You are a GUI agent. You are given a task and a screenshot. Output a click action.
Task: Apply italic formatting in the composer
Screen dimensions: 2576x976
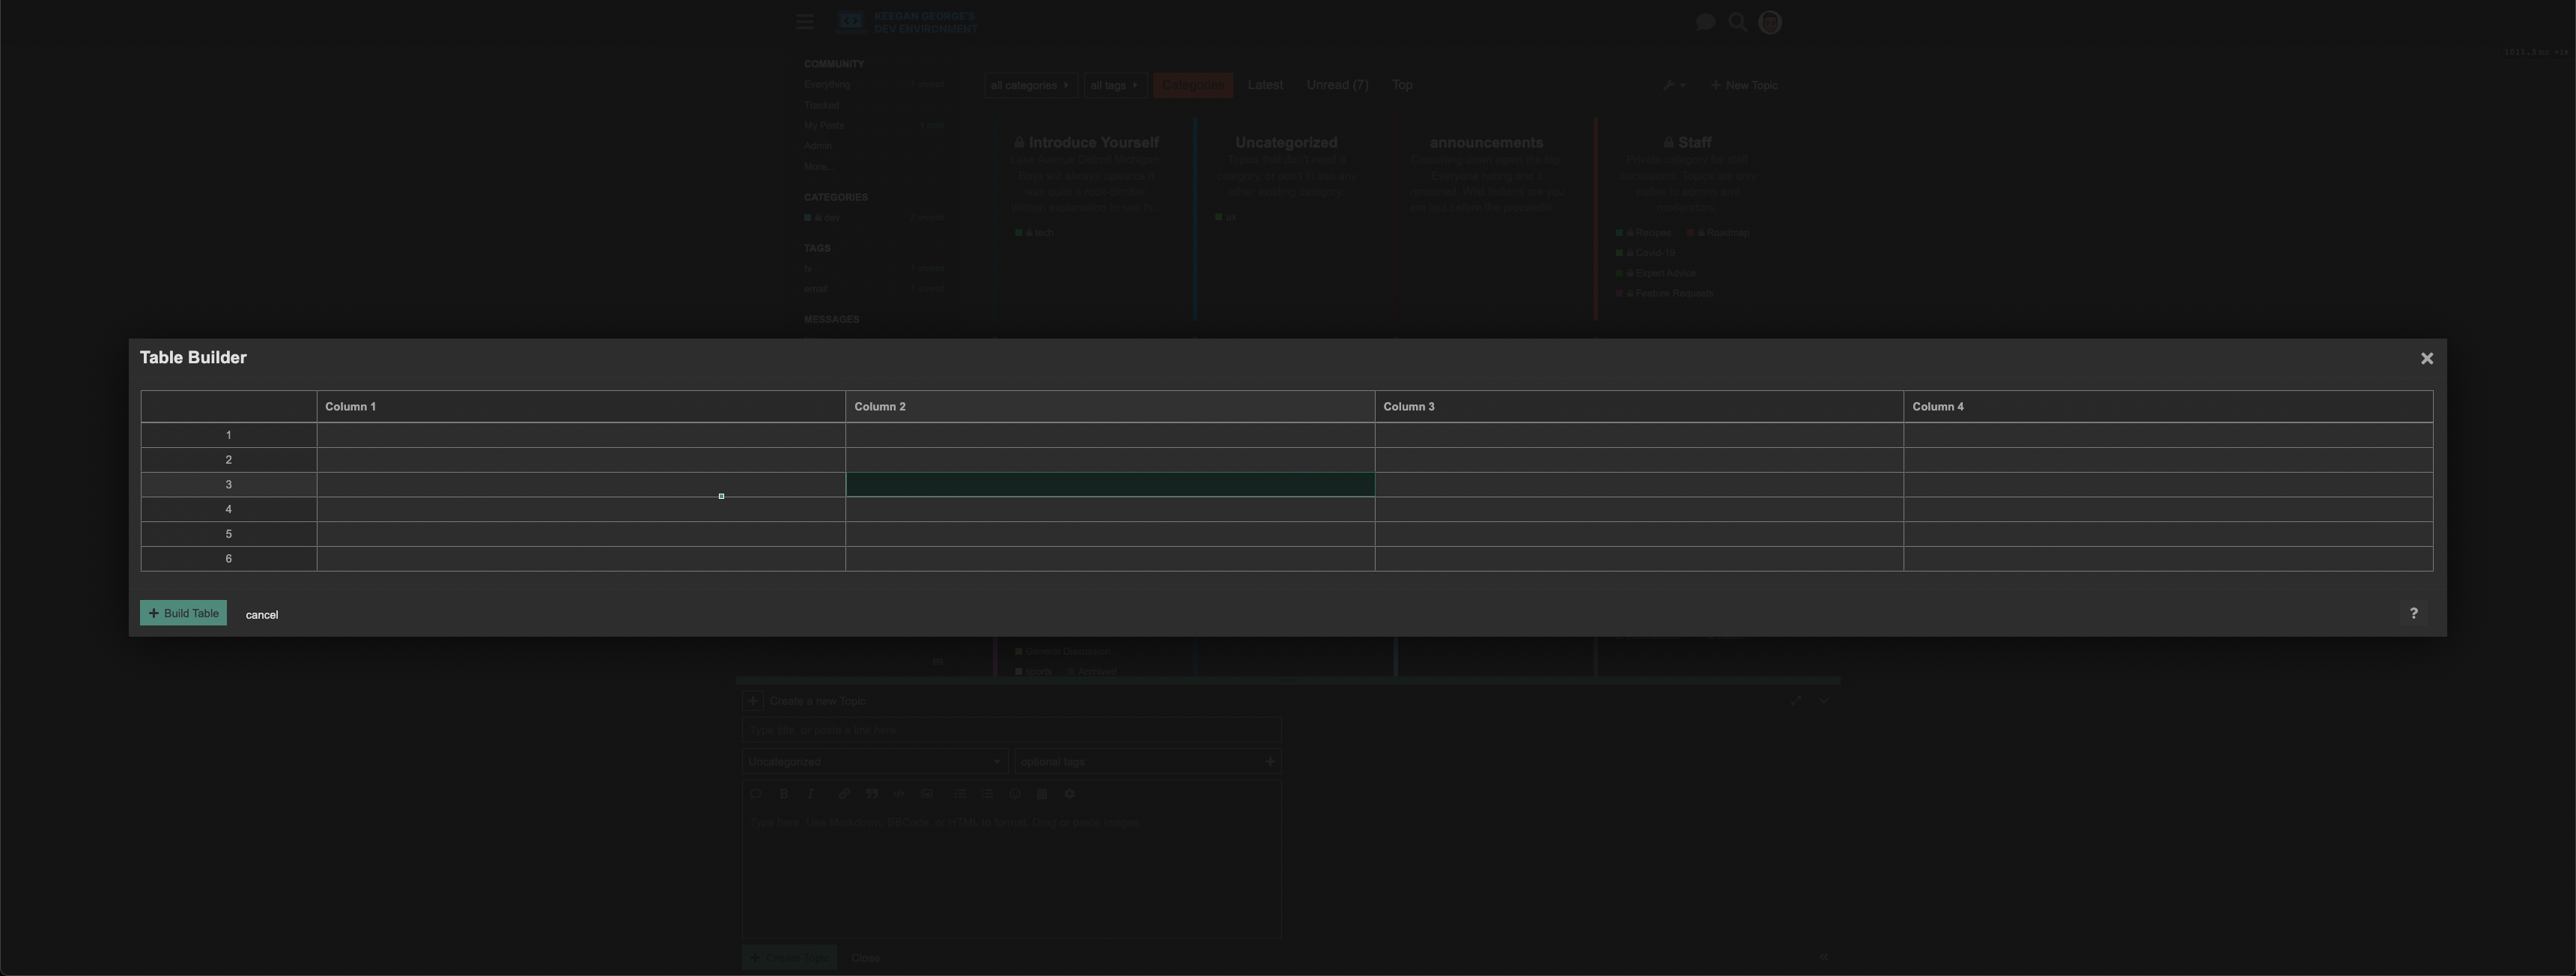pyautogui.click(x=810, y=793)
